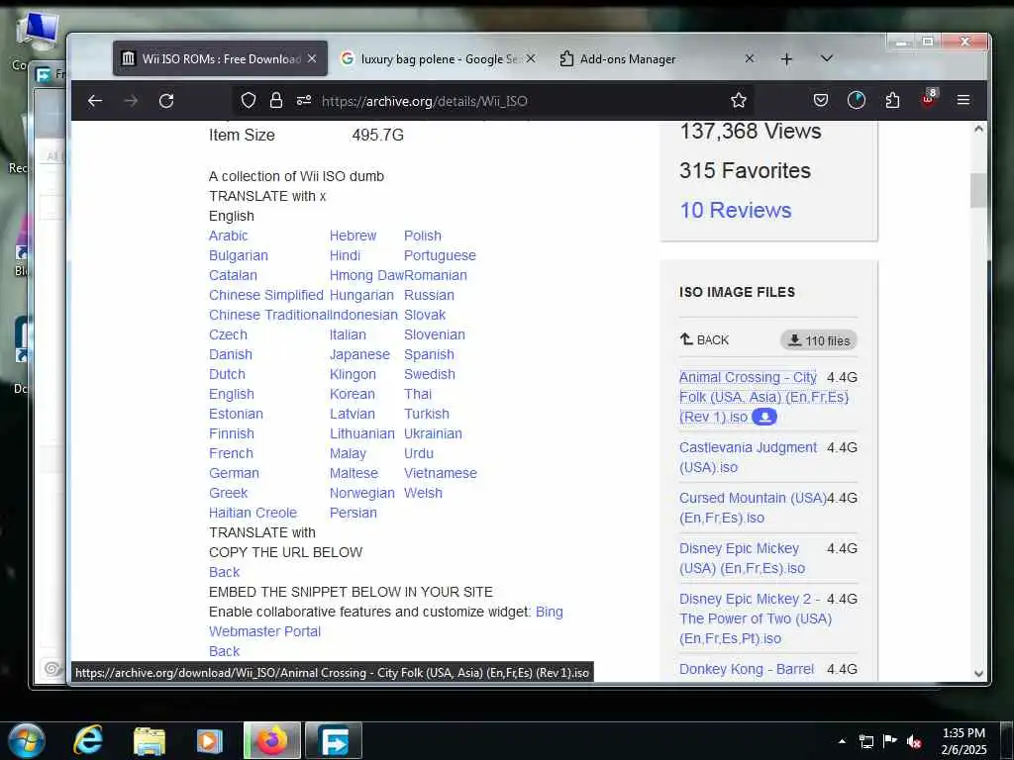Select Chinese Simplified translation link
1014x760 pixels.
click(x=265, y=295)
